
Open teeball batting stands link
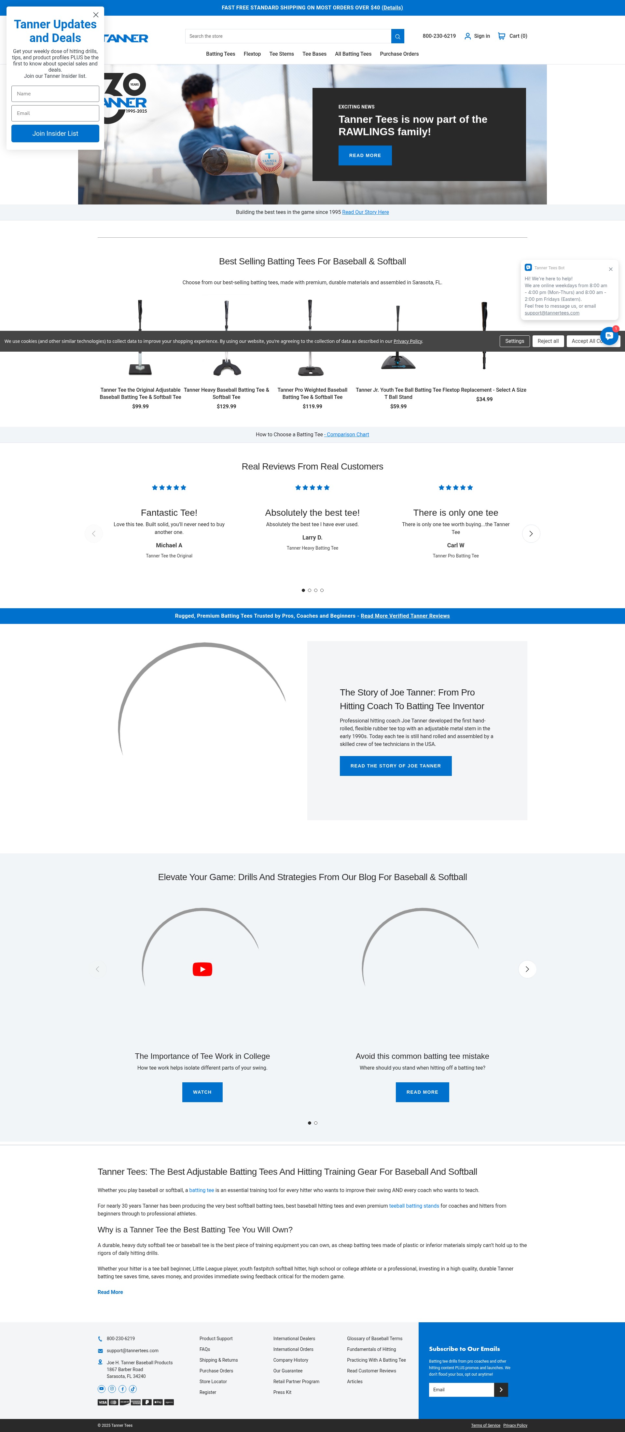tap(414, 1206)
